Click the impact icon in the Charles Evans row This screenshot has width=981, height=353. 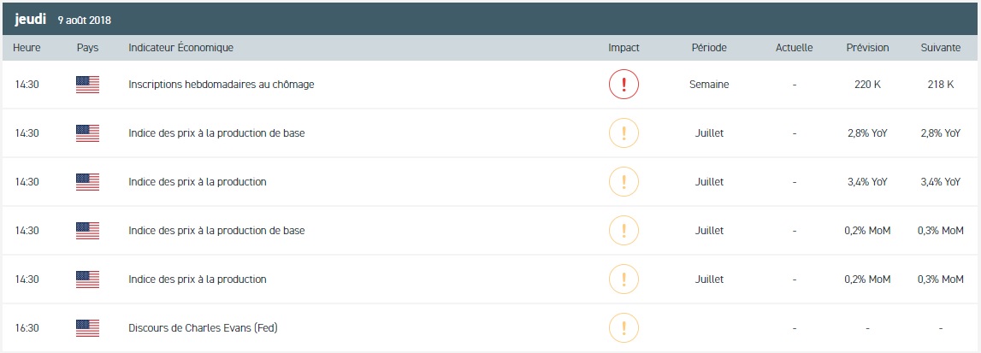(623, 327)
